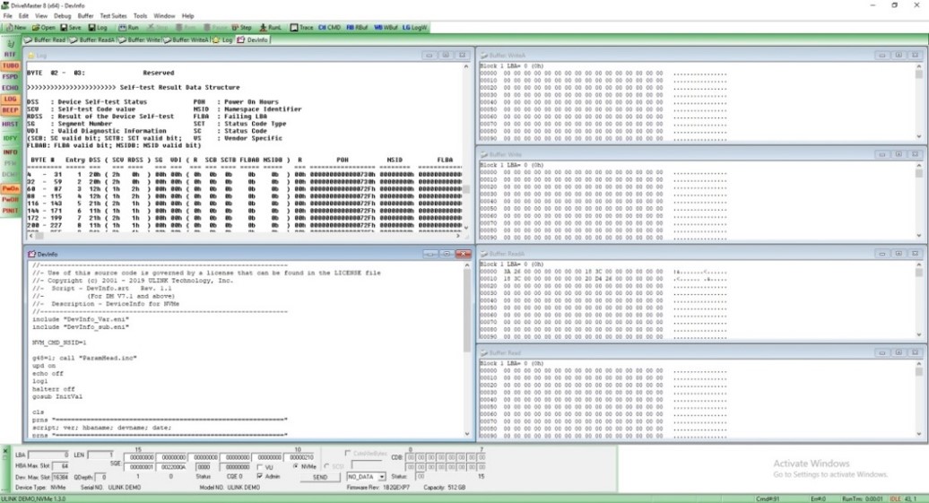Click the INFO sidebar button
The image size is (929, 503).
tap(10, 152)
